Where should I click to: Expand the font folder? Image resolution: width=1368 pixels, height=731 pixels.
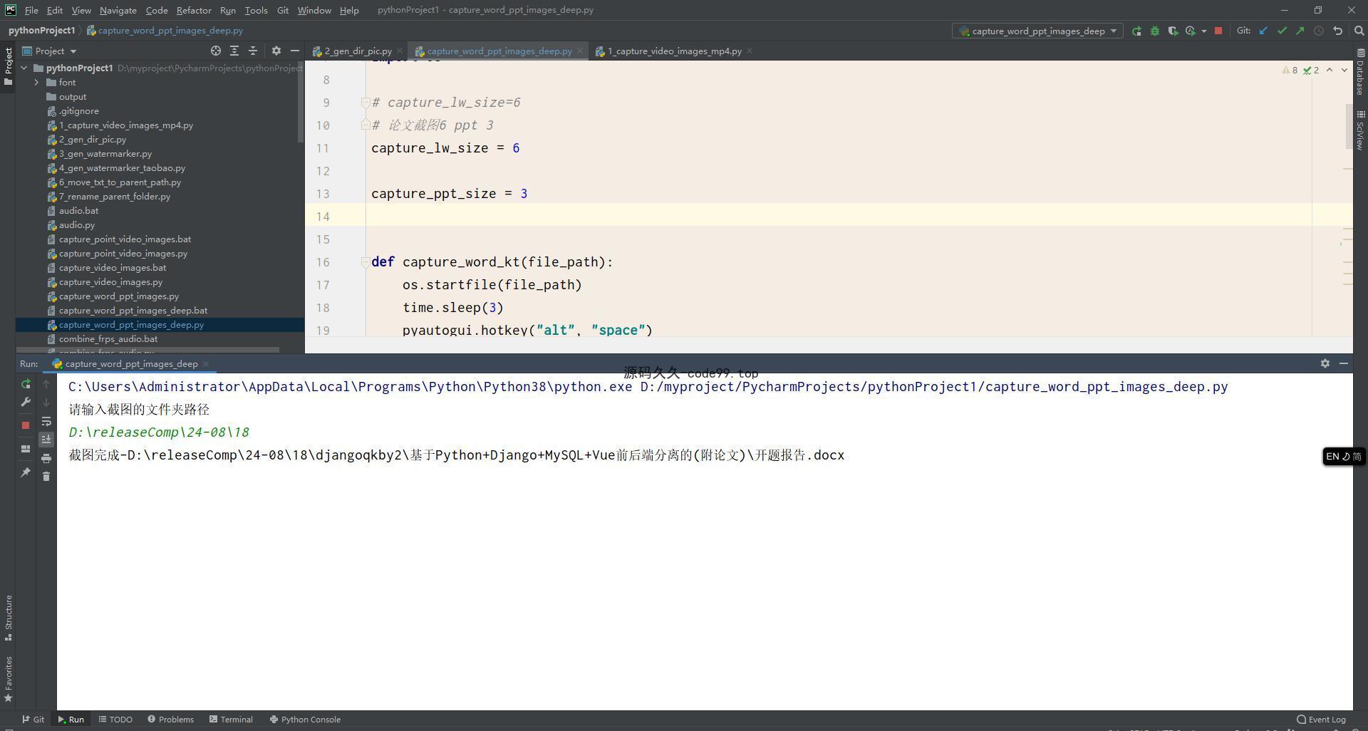pyautogui.click(x=36, y=83)
